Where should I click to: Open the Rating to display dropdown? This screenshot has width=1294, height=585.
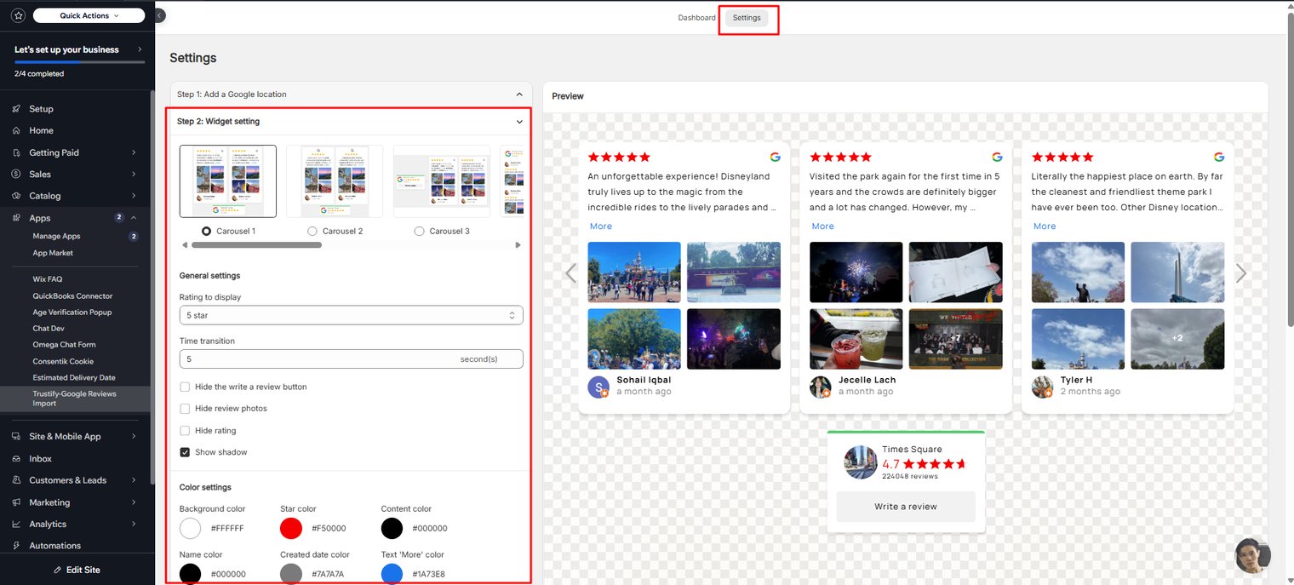pyautogui.click(x=351, y=315)
